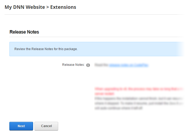Screen dimensions: 185x137
Task: Click "DNN" in the page title
Action: 19,7
